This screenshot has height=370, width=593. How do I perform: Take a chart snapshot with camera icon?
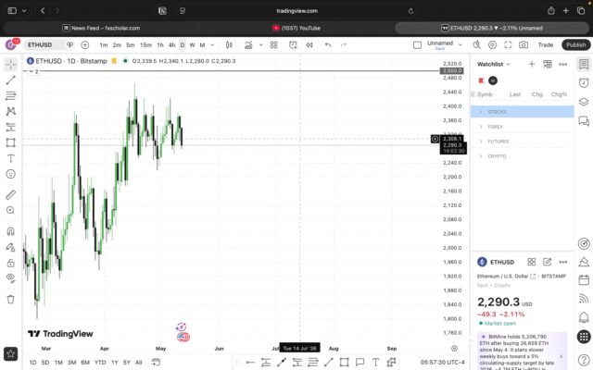524,45
